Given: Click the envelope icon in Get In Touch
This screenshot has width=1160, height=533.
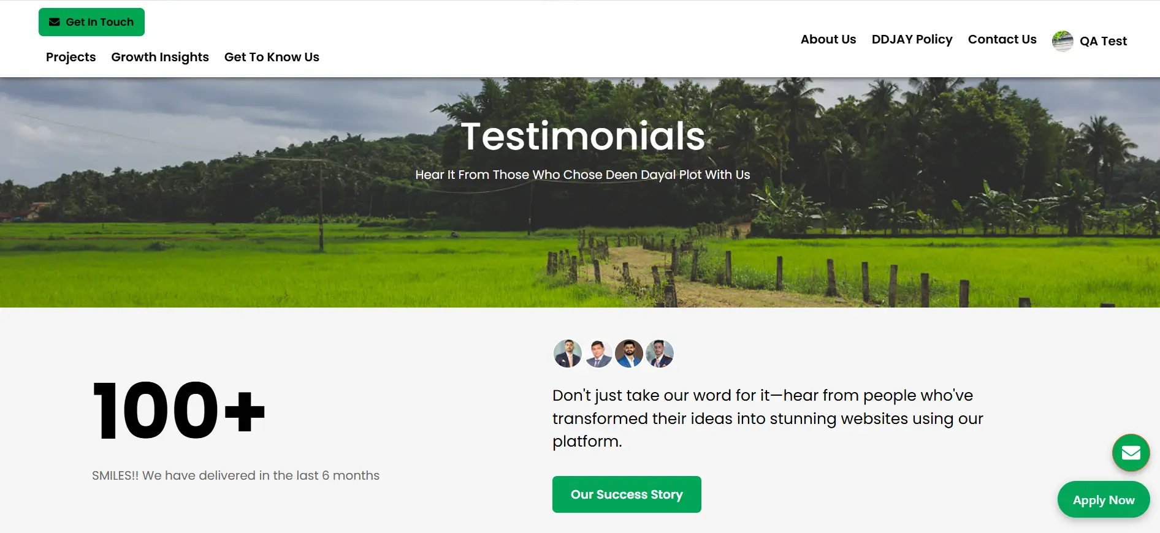Looking at the screenshot, I should point(55,22).
